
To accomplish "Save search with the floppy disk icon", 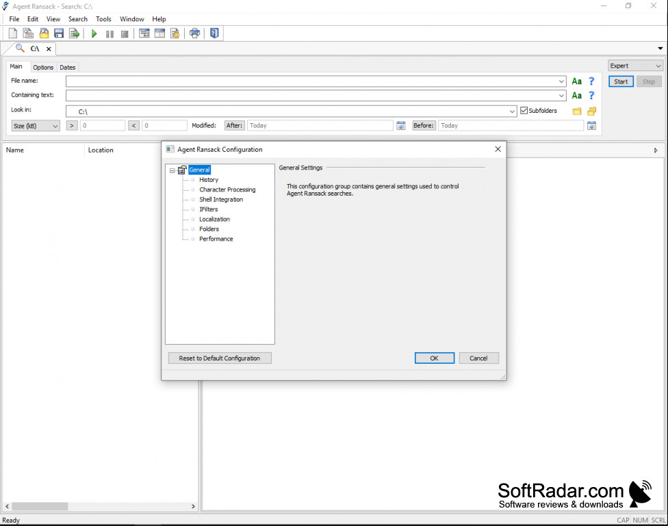I will point(59,34).
